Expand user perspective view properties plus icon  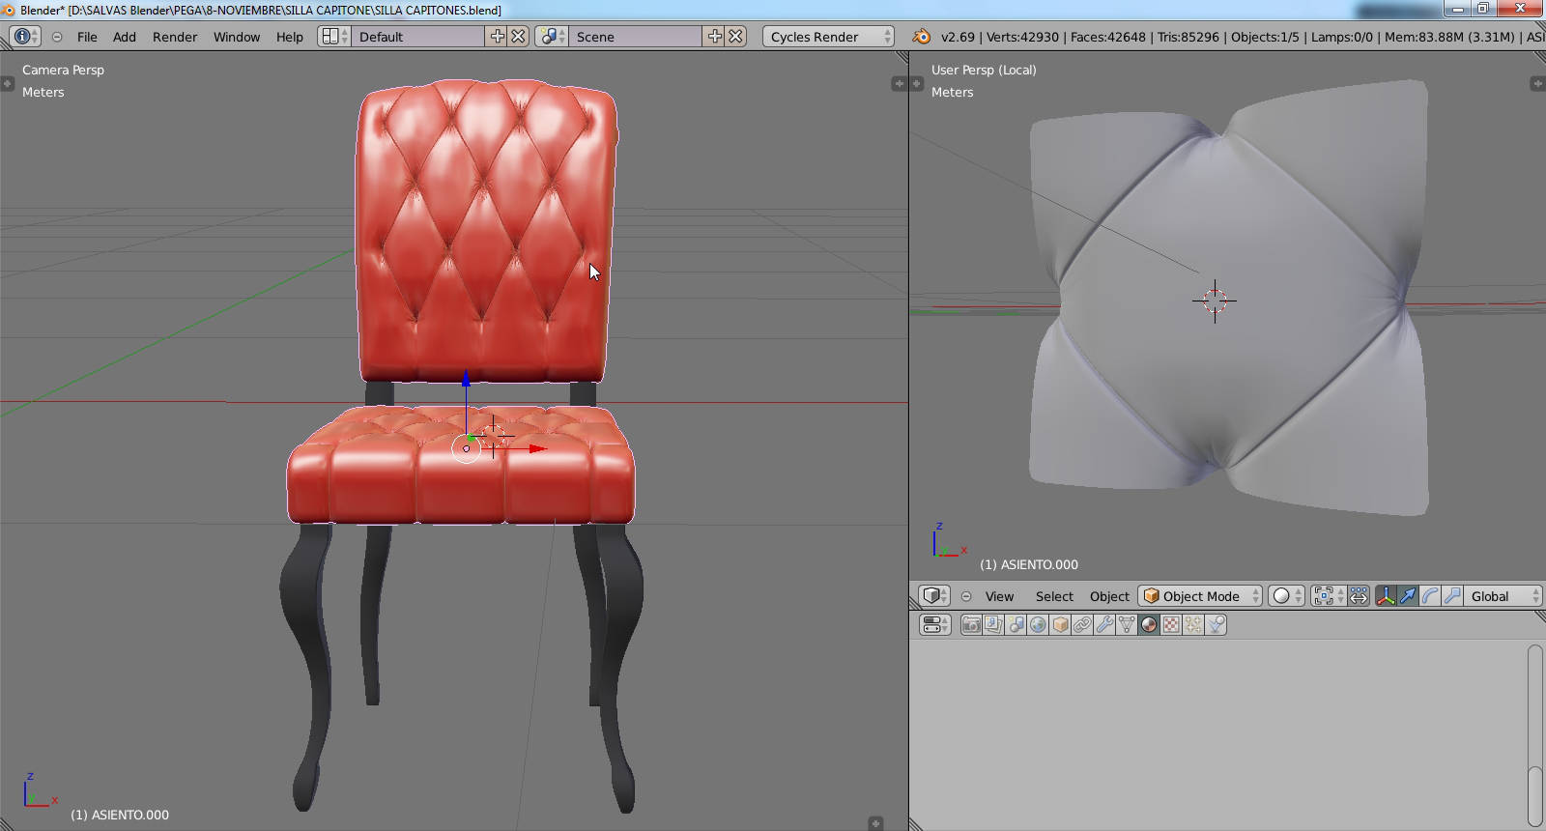tap(1537, 84)
